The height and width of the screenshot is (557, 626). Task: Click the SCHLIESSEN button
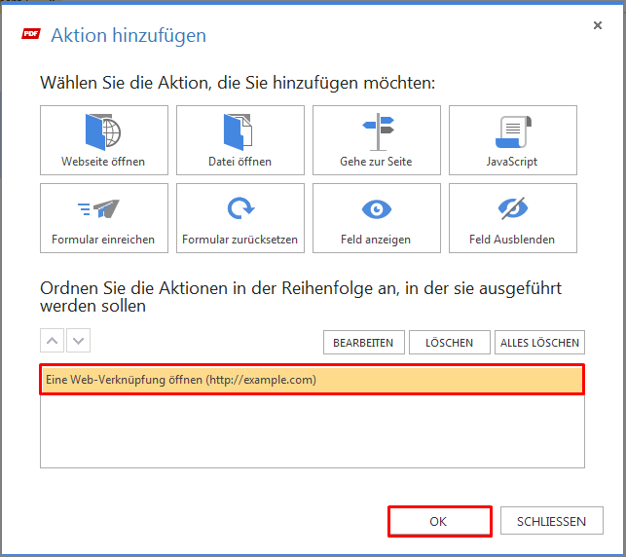click(x=552, y=521)
